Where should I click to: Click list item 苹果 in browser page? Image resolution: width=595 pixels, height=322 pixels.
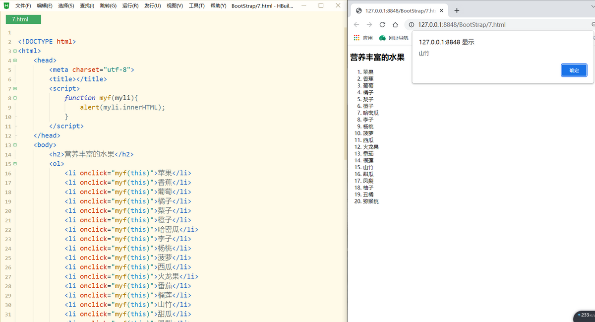coord(368,72)
